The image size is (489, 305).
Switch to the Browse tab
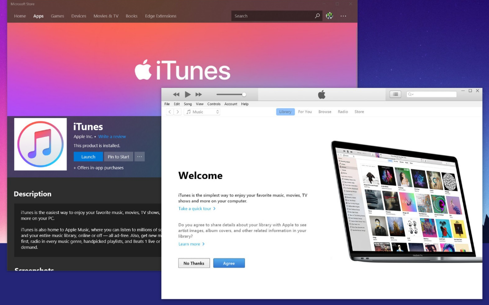coord(325,111)
